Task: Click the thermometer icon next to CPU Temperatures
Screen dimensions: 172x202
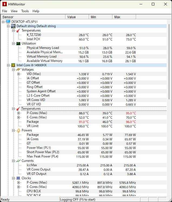Action: tap(18, 109)
